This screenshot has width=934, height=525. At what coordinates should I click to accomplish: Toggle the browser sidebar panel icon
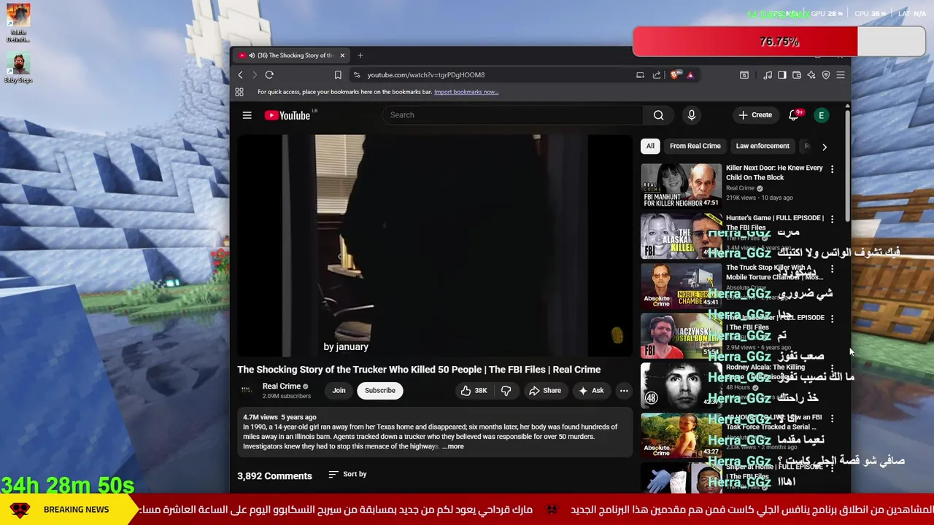(782, 74)
